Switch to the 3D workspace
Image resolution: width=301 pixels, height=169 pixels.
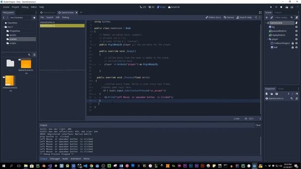(x=151, y=7)
